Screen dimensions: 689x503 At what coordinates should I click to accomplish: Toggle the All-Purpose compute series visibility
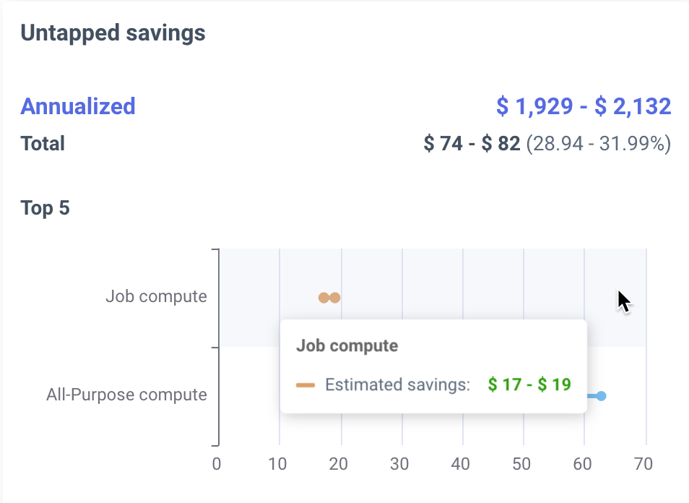click(x=126, y=395)
